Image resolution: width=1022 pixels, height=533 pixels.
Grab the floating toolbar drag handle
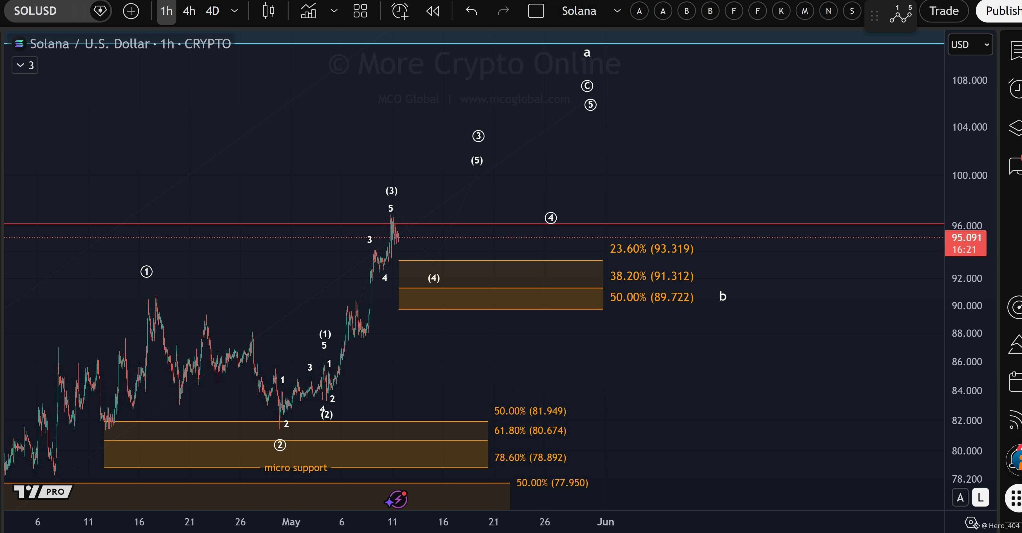click(x=874, y=16)
